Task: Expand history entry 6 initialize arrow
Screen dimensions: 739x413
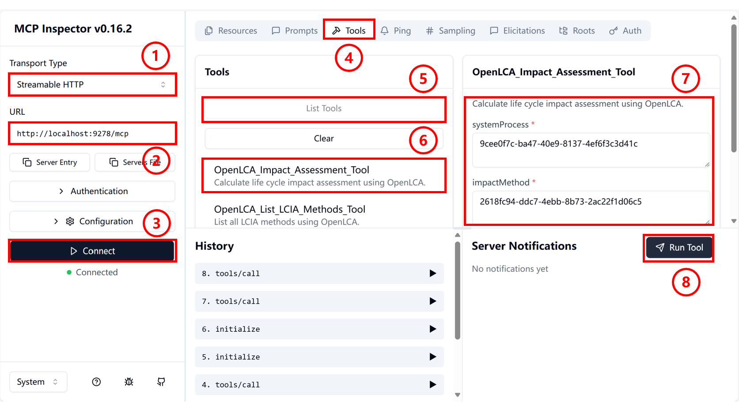Action: click(432, 329)
